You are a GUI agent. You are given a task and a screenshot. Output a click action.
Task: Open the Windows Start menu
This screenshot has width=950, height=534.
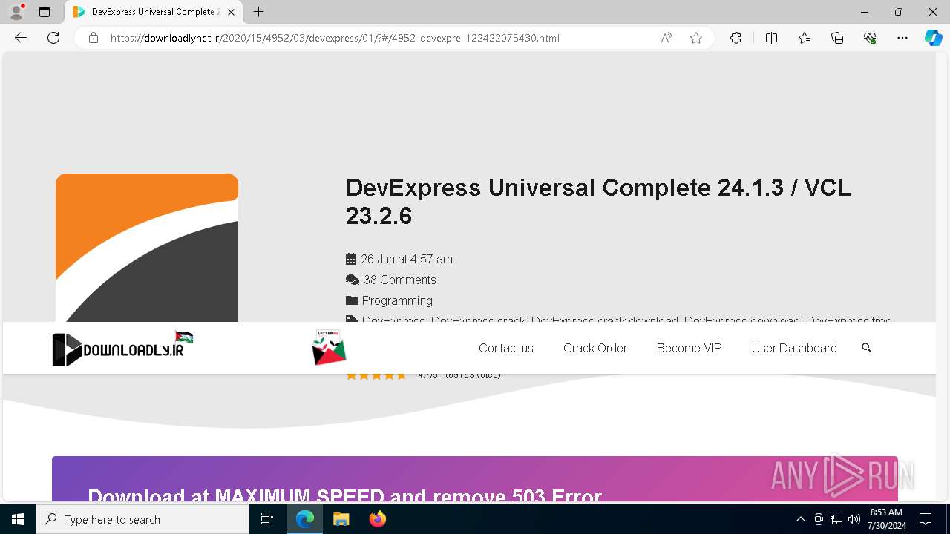(18, 519)
